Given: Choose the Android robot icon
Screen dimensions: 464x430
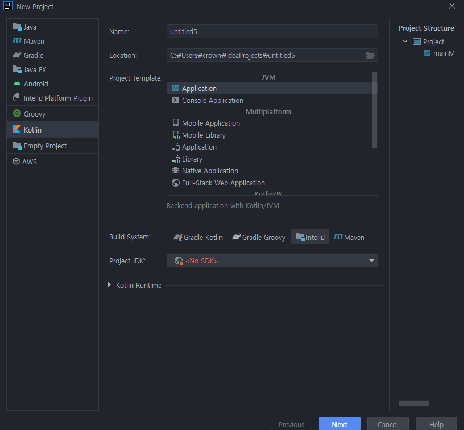Looking at the screenshot, I should (17, 84).
